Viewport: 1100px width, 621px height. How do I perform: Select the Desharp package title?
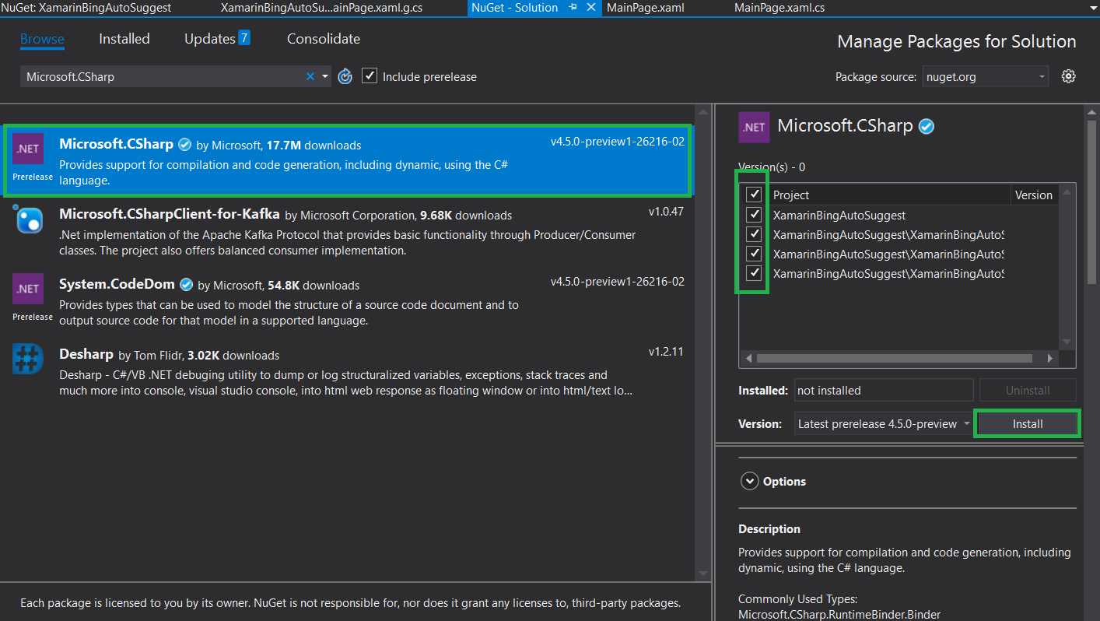[x=86, y=354]
